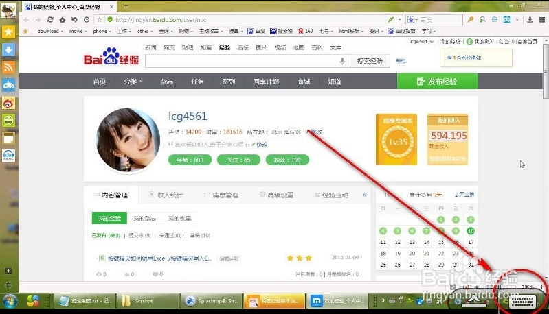The width and height of the screenshot is (549, 314).
Task: Open the Splashtop Streamer taskbar item
Action: coord(212,301)
